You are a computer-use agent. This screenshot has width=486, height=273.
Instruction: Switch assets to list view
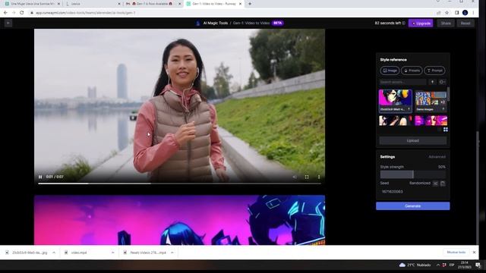(x=439, y=130)
